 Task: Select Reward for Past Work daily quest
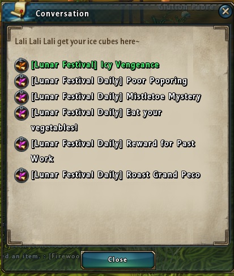click(113, 151)
